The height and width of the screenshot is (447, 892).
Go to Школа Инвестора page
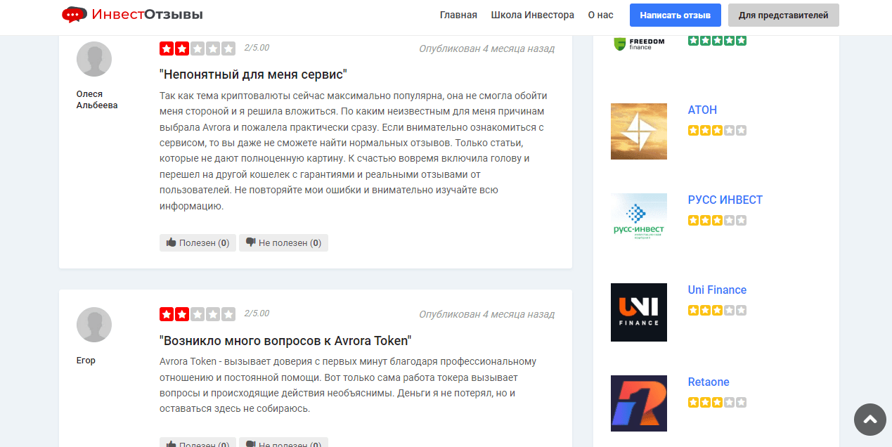click(x=532, y=15)
